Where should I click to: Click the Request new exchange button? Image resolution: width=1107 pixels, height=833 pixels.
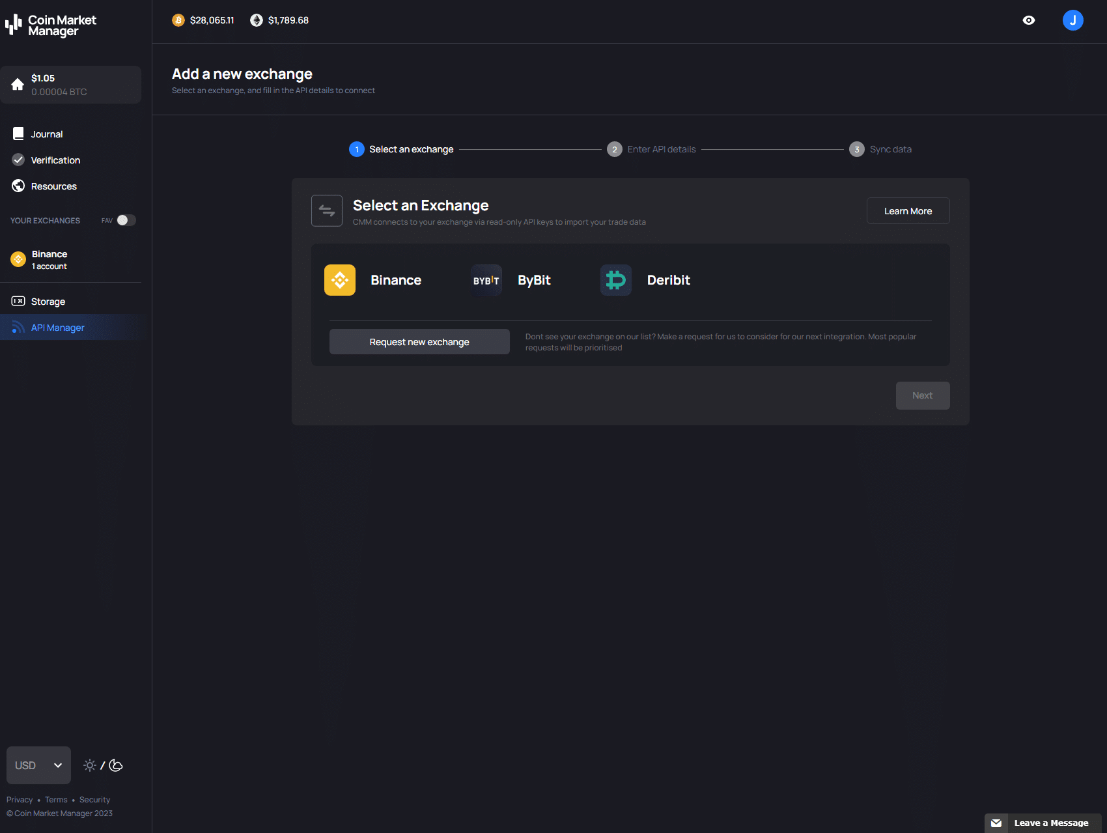coord(419,342)
